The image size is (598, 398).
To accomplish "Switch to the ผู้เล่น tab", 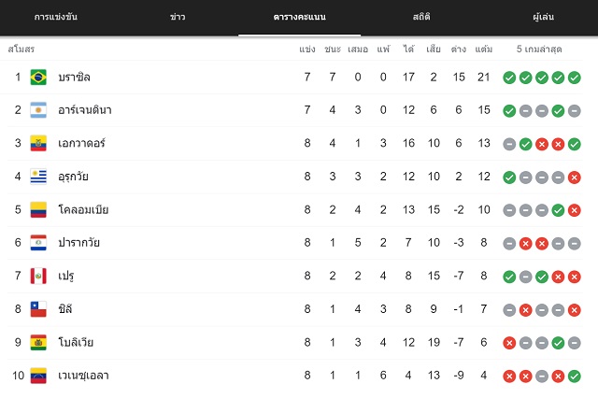I will click(544, 17).
